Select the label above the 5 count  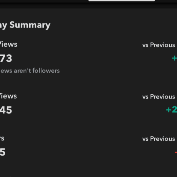pos(2,138)
